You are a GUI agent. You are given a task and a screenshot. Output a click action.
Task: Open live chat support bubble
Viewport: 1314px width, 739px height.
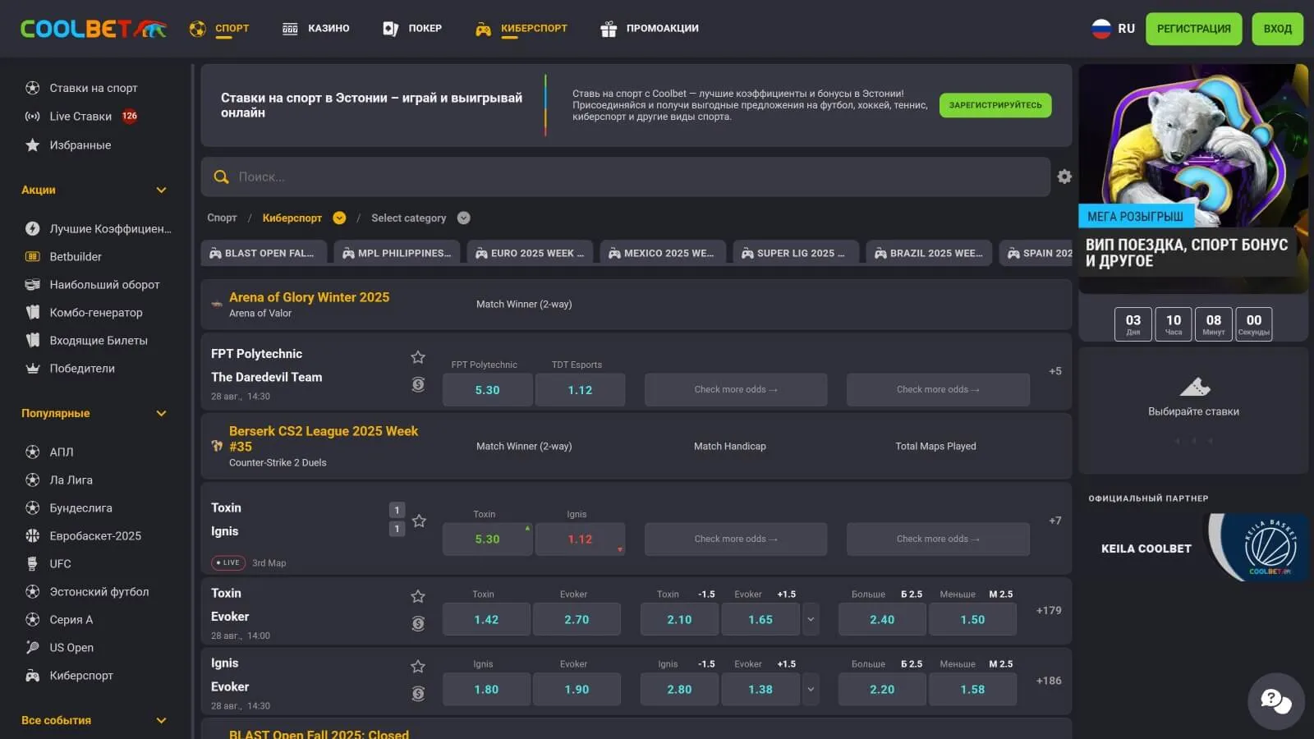[1276, 701]
